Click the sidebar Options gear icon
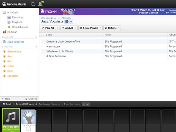This screenshot has height=132, width=176. [26, 99]
